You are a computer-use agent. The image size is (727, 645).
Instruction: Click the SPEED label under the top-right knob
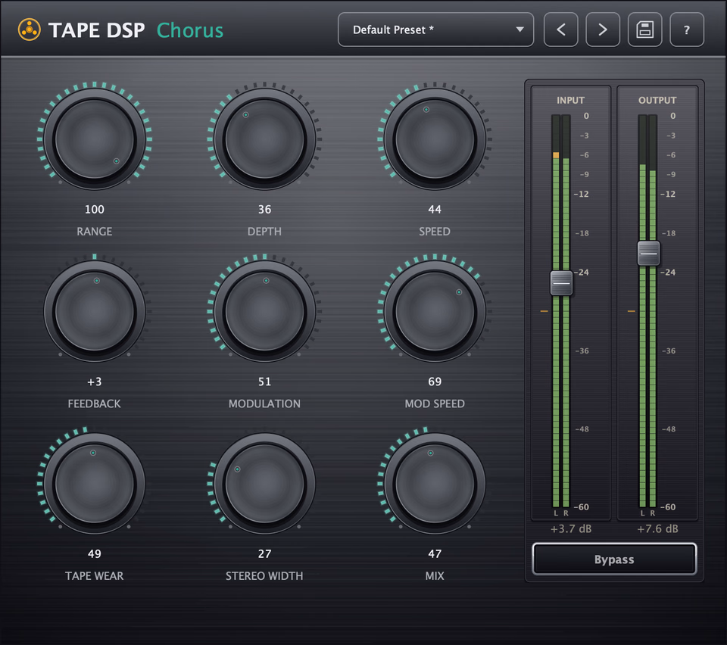[435, 231]
